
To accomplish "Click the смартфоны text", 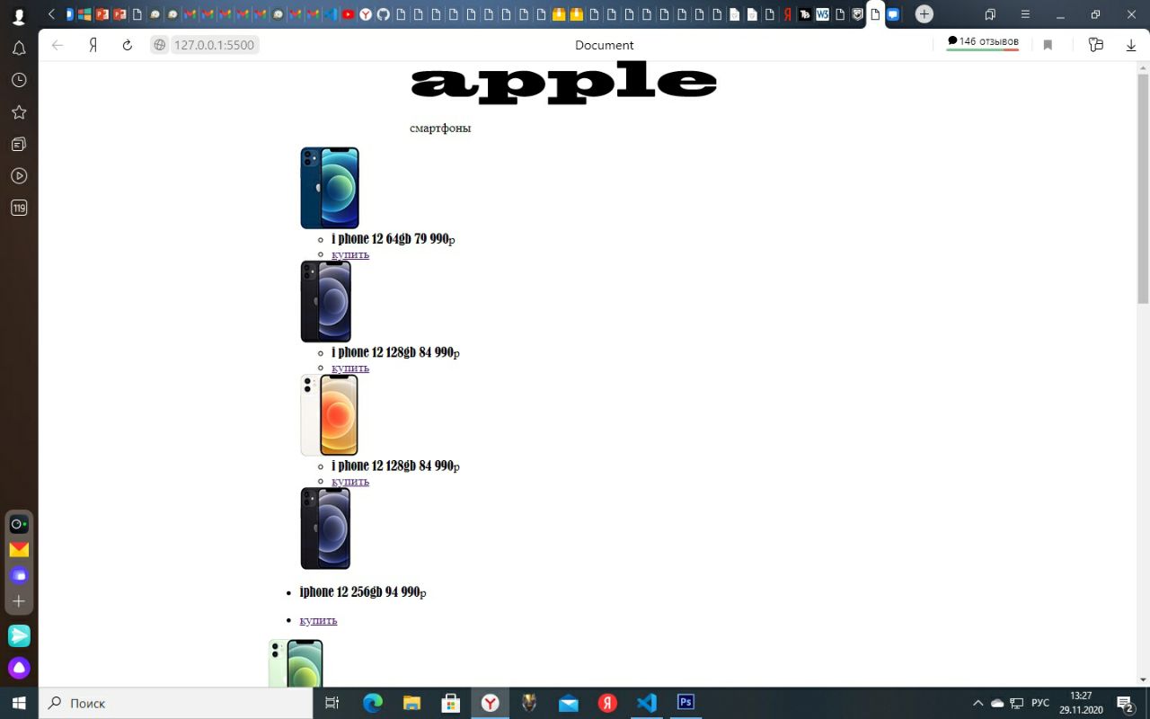I will (440, 128).
